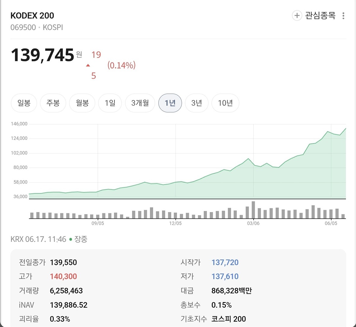Switch chart to 월봉 monthly candles
The height and width of the screenshot is (327, 356).
click(x=82, y=103)
